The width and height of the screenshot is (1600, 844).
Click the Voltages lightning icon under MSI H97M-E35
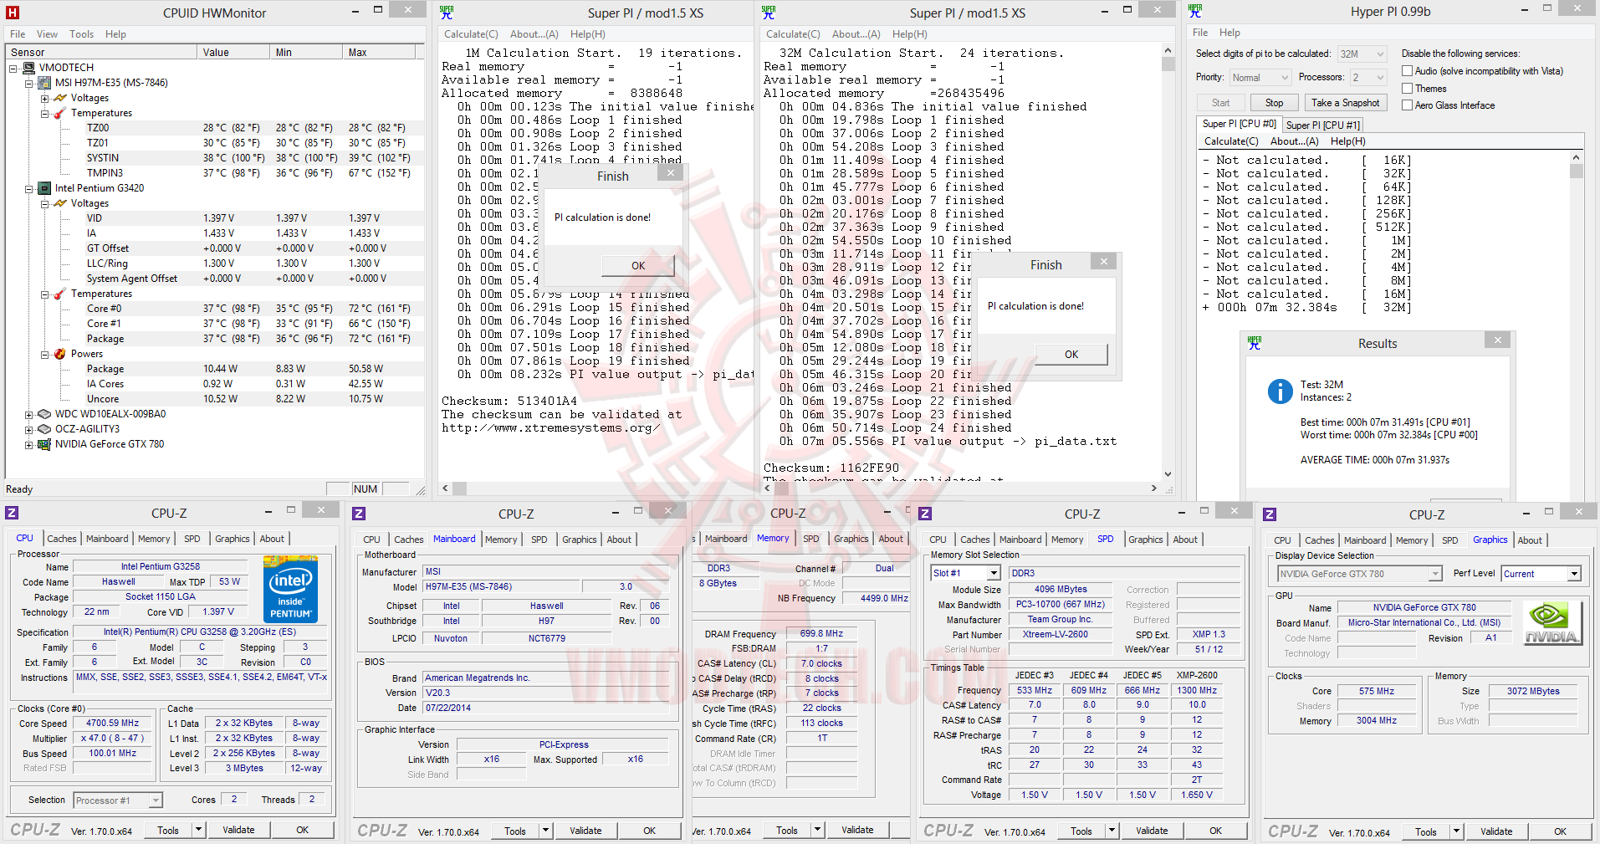point(60,98)
